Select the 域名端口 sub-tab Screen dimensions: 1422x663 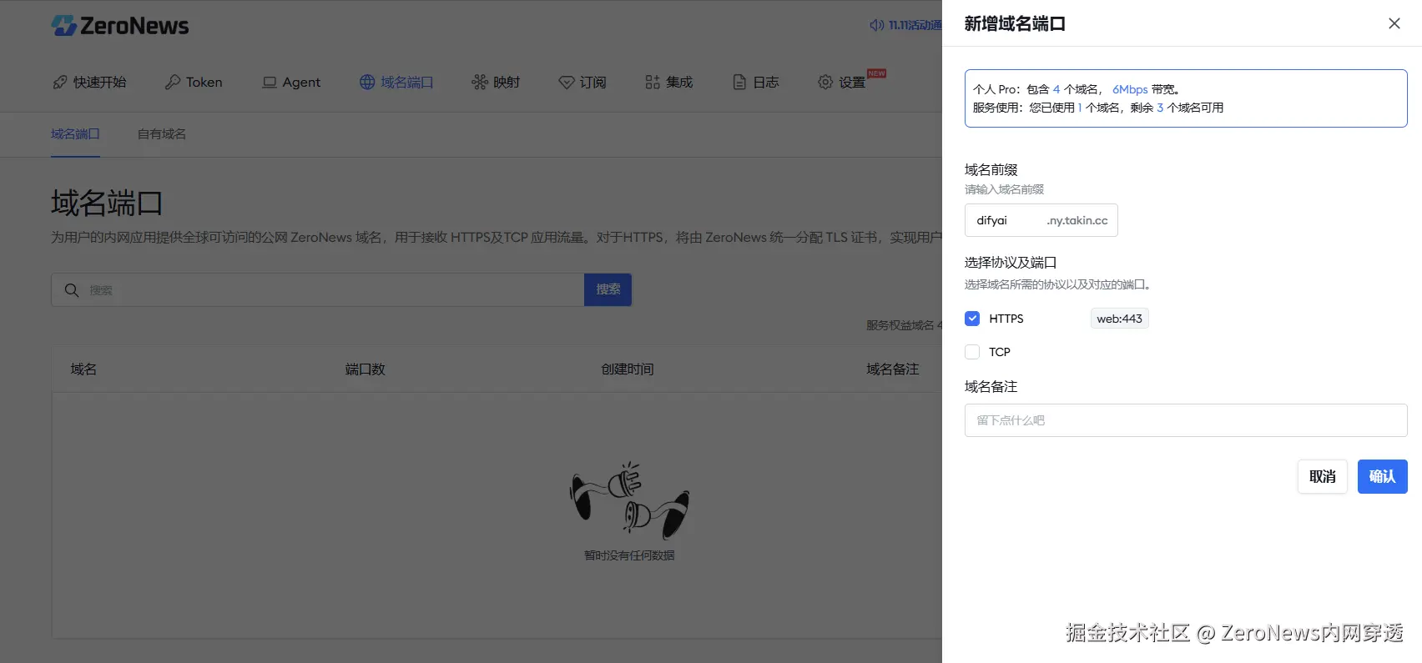tap(75, 134)
